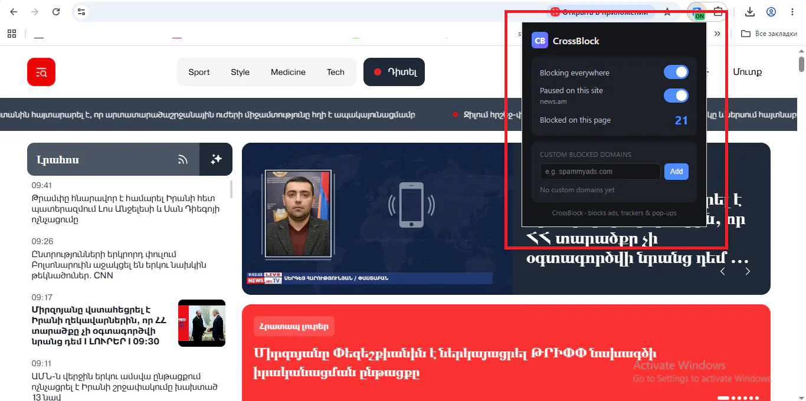Open the Medicine section
806x401 pixels.
point(288,72)
